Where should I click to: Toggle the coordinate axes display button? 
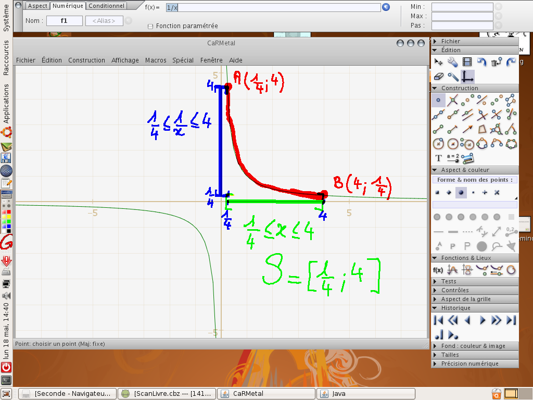(467, 77)
